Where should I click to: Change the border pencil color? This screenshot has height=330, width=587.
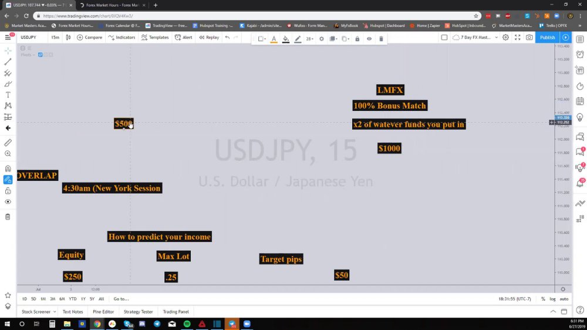298,39
